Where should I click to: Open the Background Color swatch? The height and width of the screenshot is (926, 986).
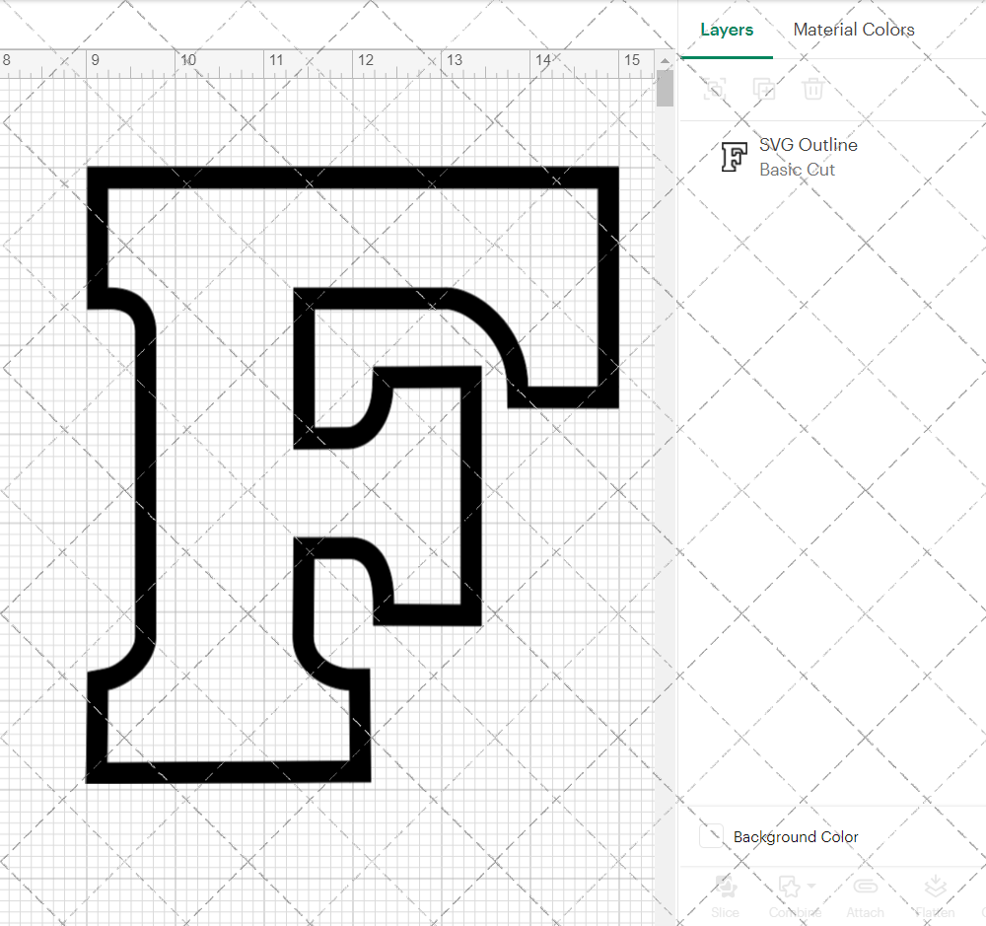[x=711, y=836]
